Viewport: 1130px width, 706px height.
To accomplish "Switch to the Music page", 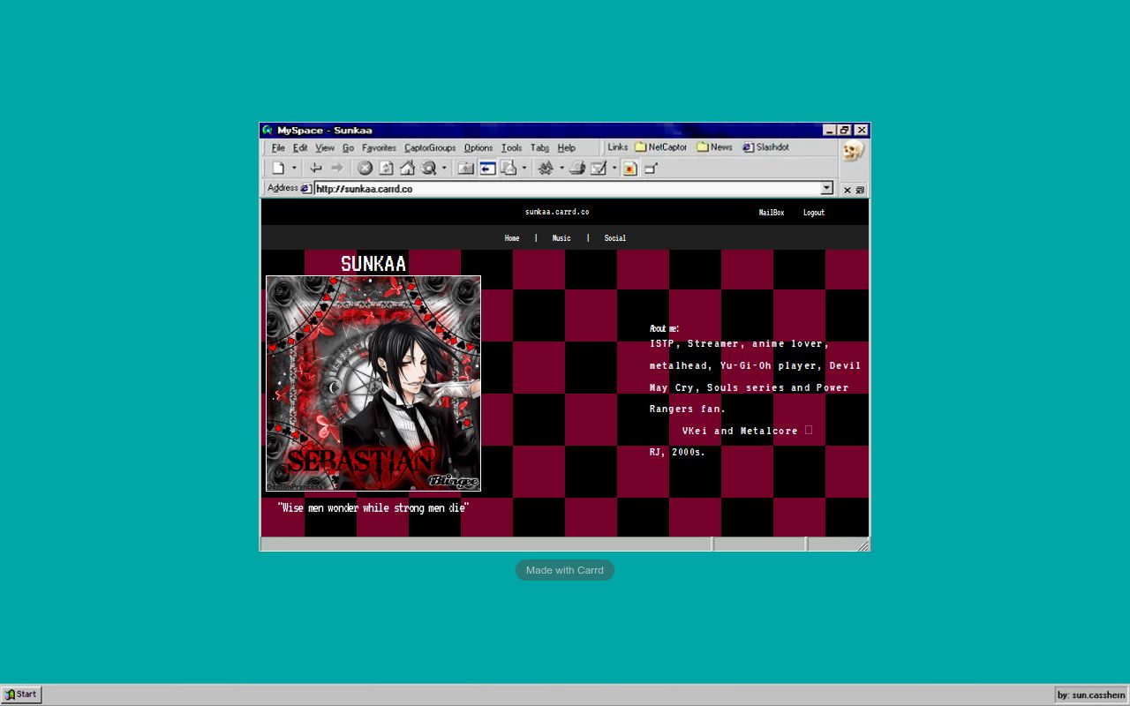I will pos(561,238).
